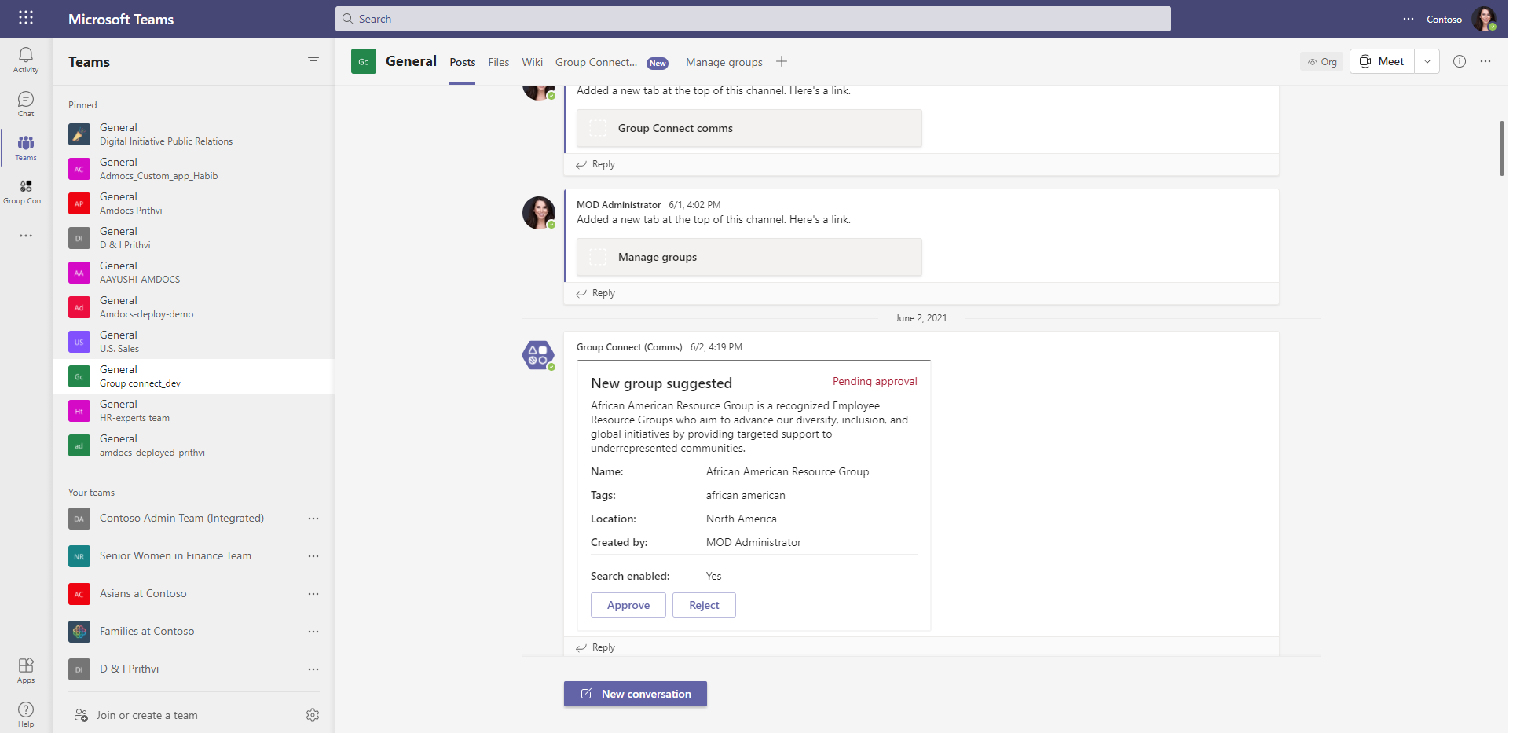Open more options for Asians at Contoso
The width and height of the screenshot is (1513, 733).
[313, 594]
